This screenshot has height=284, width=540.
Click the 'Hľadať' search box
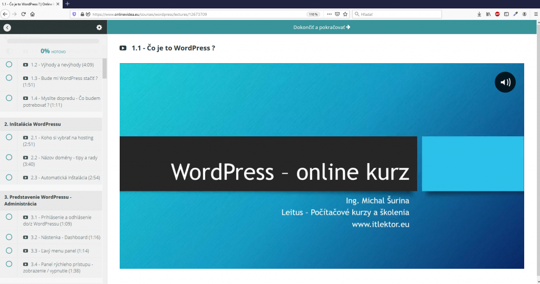397,14
